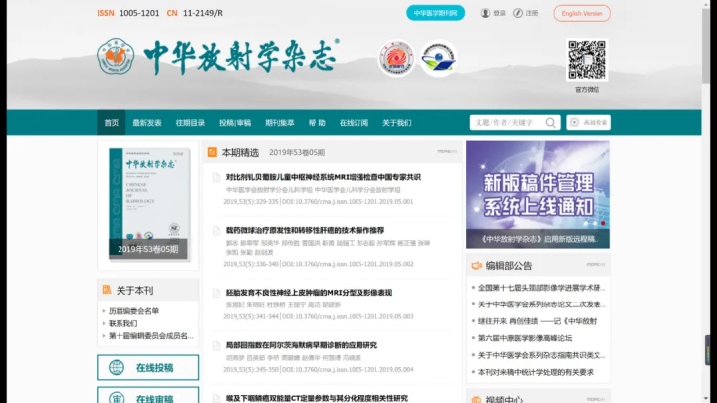Open the 在线订阅 menu item

354,123
